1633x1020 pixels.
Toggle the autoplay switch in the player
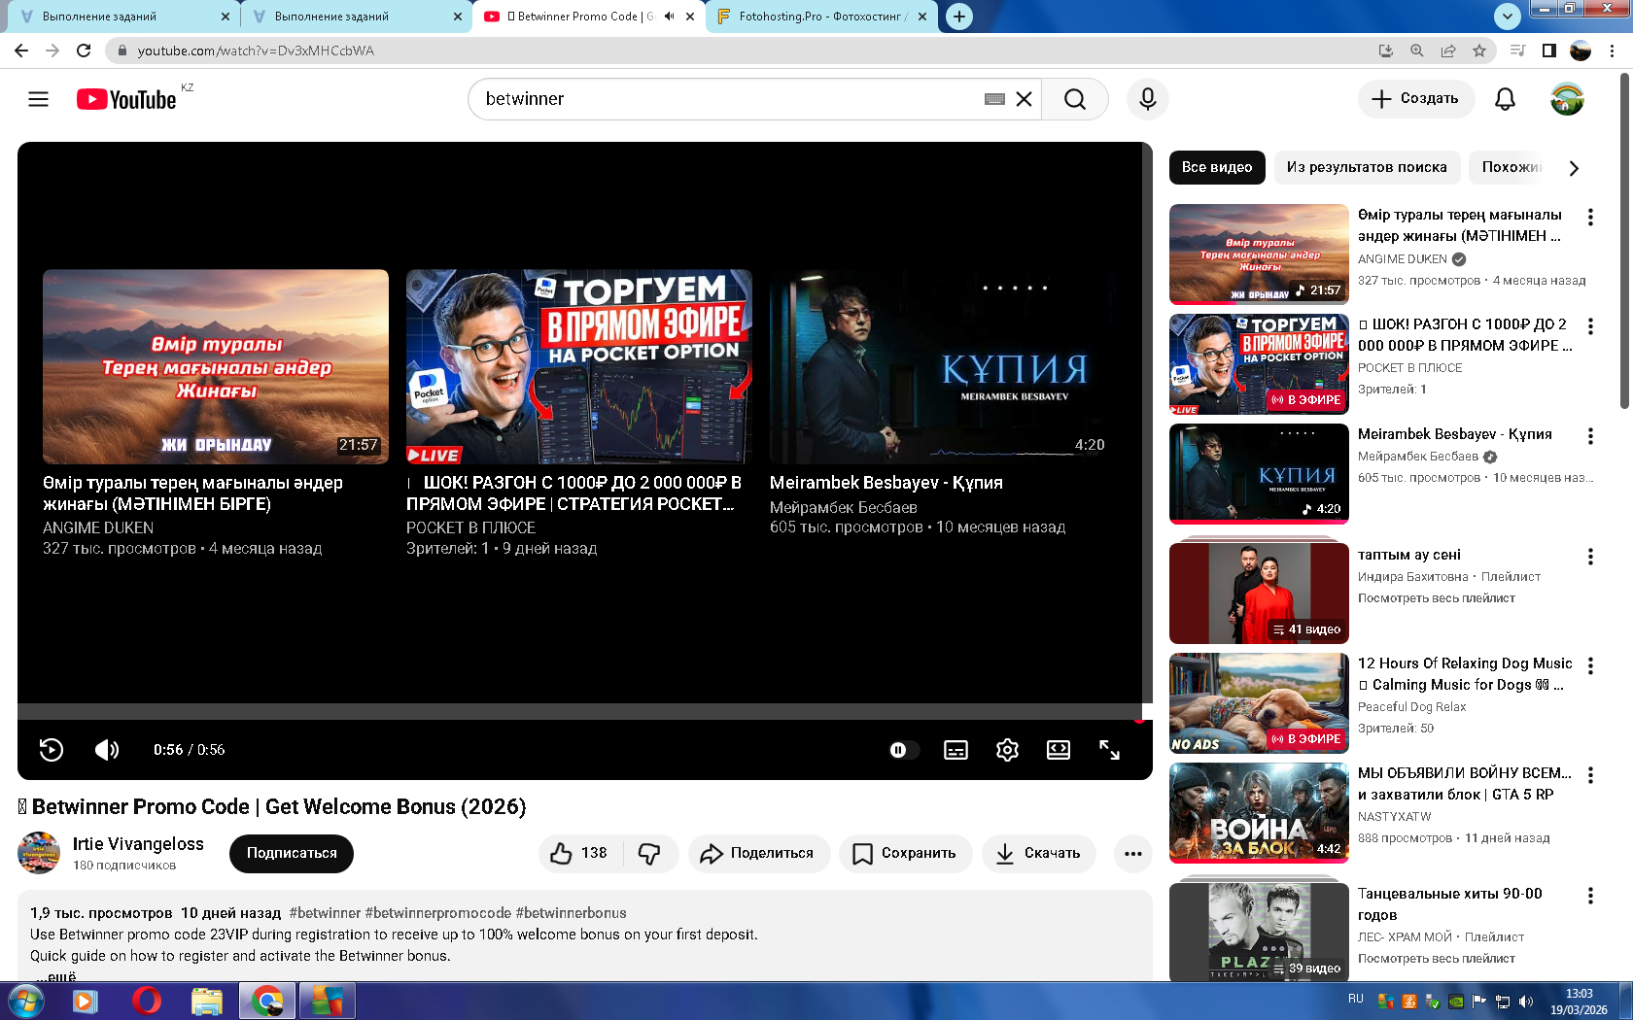click(x=903, y=750)
